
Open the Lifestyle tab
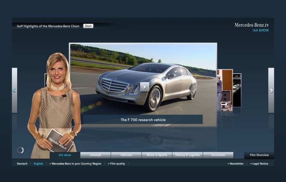(x=95, y=155)
